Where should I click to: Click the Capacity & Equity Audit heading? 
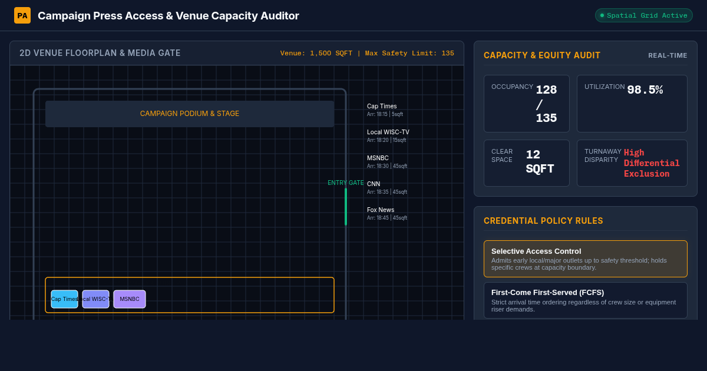click(x=542, y=55)
